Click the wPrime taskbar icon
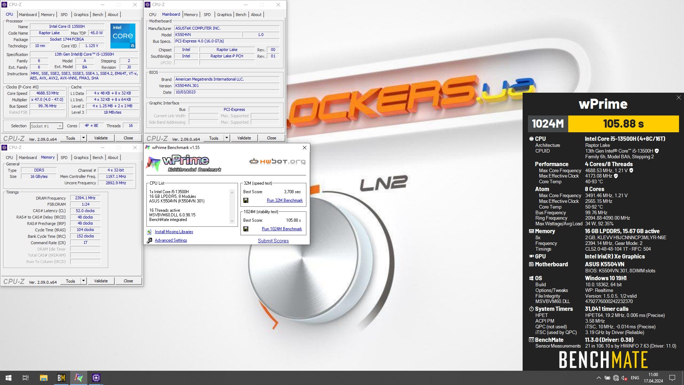The width and height of the screenshot is (684, 385). pyautogui.click(x=79, y=378)
